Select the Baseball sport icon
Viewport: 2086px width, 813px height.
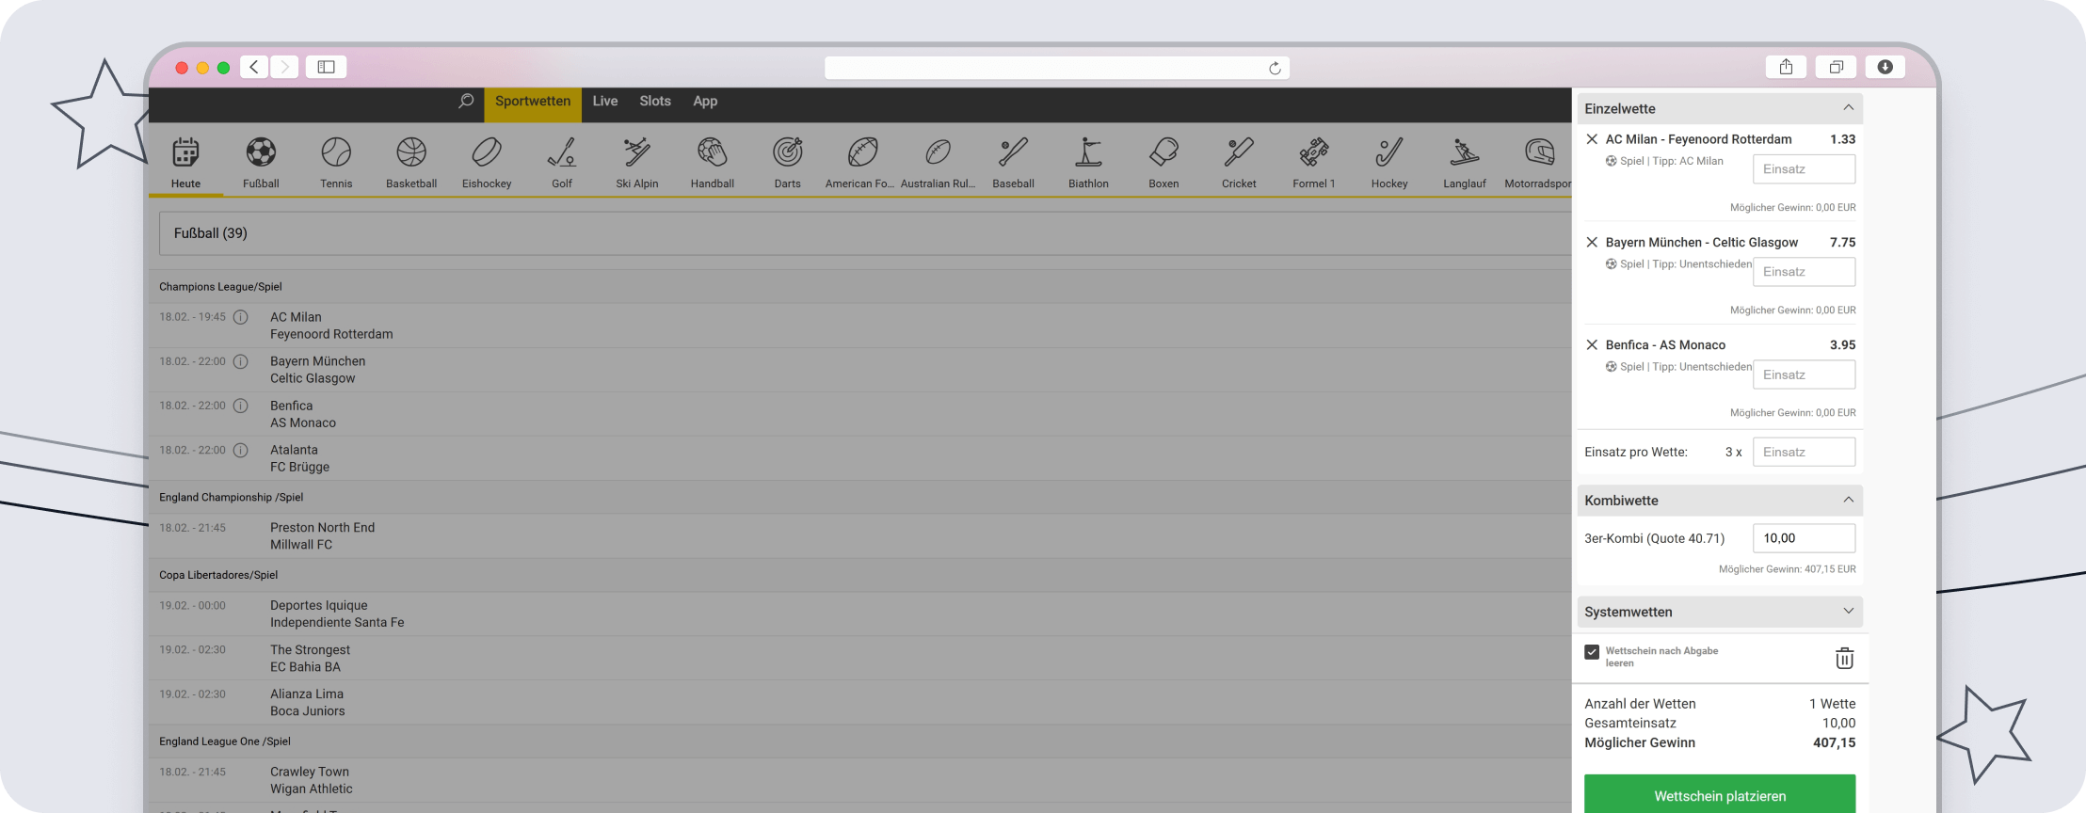coord(1014,152)
